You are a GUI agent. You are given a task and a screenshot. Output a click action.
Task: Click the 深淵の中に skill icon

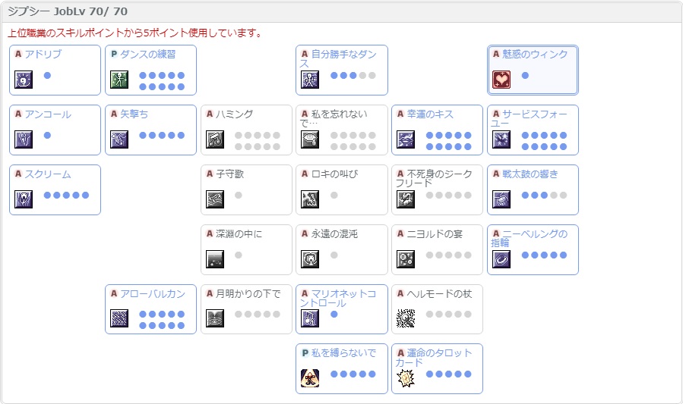tap(215, 259)
